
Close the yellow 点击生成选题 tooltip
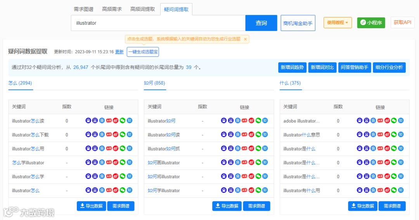pos(246,39)
